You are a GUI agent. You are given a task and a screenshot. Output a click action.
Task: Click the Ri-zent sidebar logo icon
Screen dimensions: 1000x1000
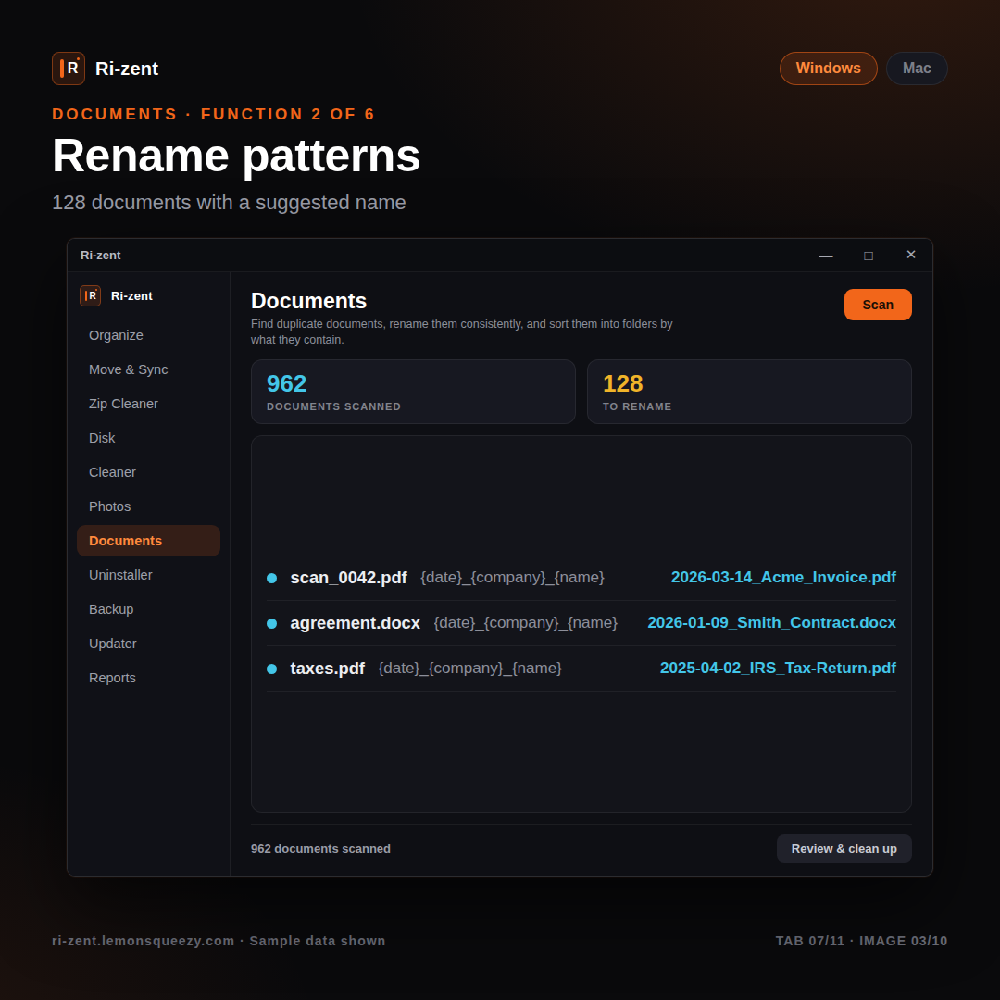(x=90, y=296)
